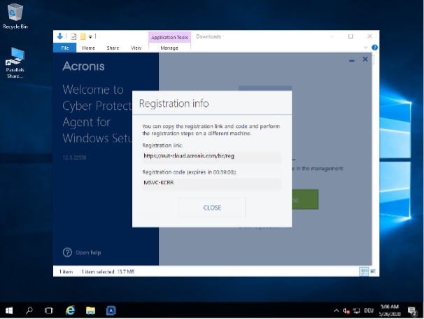Select the registration link field

(x=212, y=156)
